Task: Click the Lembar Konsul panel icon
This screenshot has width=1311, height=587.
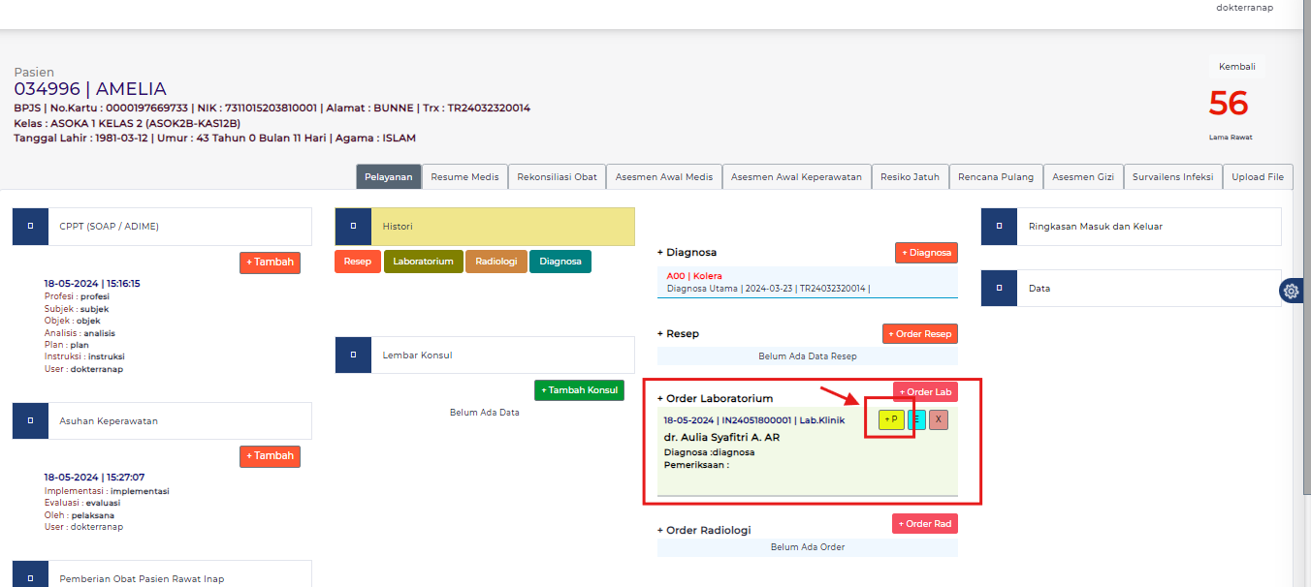Action: 353,355
